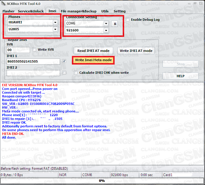
Task: Click the NCKBox app icon in title bar
Action: [x=3, y=4]
